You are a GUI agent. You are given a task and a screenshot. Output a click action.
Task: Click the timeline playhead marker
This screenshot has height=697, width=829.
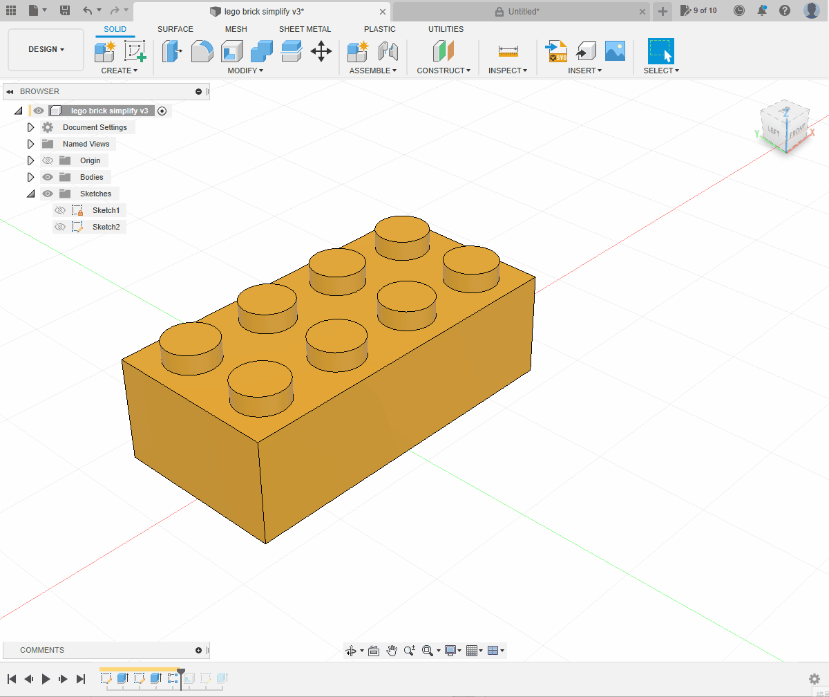point(181,672)
